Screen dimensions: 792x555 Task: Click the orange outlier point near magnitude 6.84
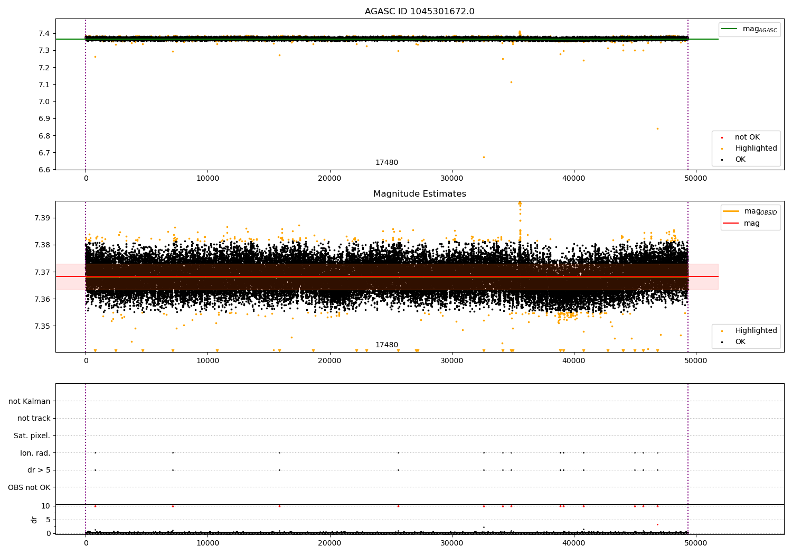pos(657,128)
